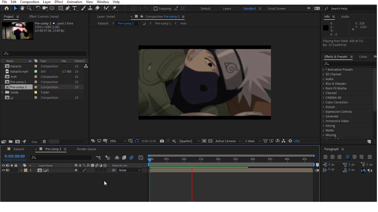Screen dimensions: 378x212
Task: Toggle Transparency Grid in viewer
Action: click(x=211, y=142)
